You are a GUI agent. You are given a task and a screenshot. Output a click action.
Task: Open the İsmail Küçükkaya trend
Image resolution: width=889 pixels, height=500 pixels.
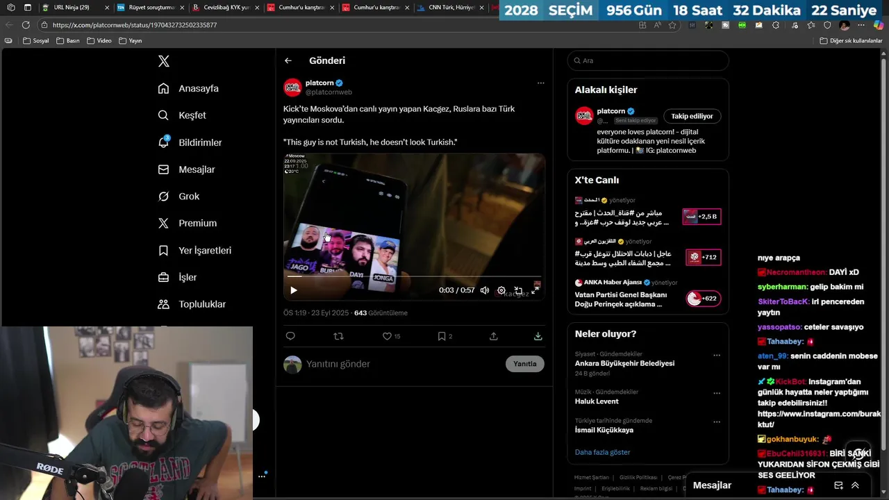click(x=604, y=430)
